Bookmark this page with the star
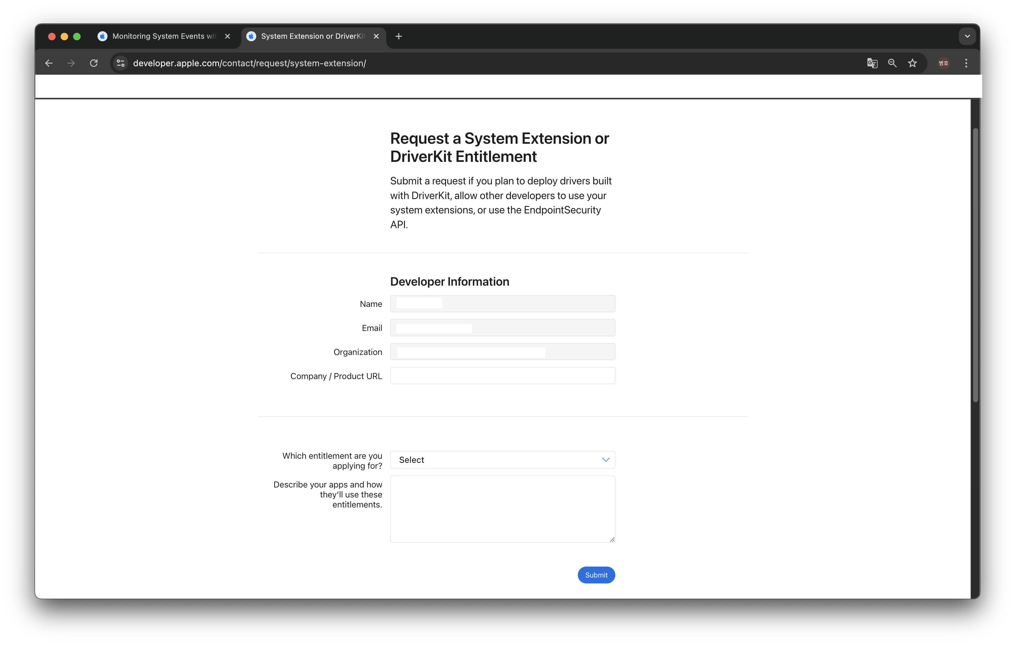Viewport: 1015px width, 645px height. pos(912,63)
